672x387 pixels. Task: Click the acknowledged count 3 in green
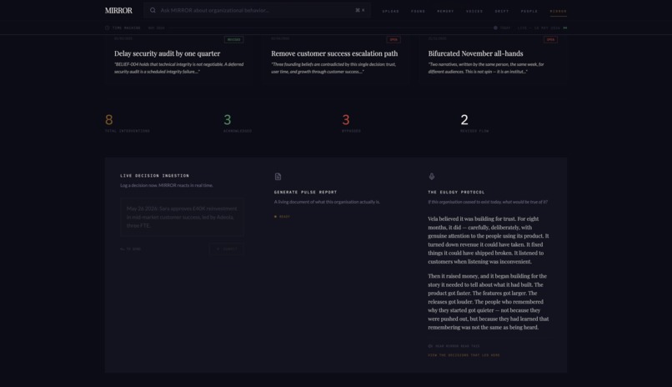click(x=227, y=119)
